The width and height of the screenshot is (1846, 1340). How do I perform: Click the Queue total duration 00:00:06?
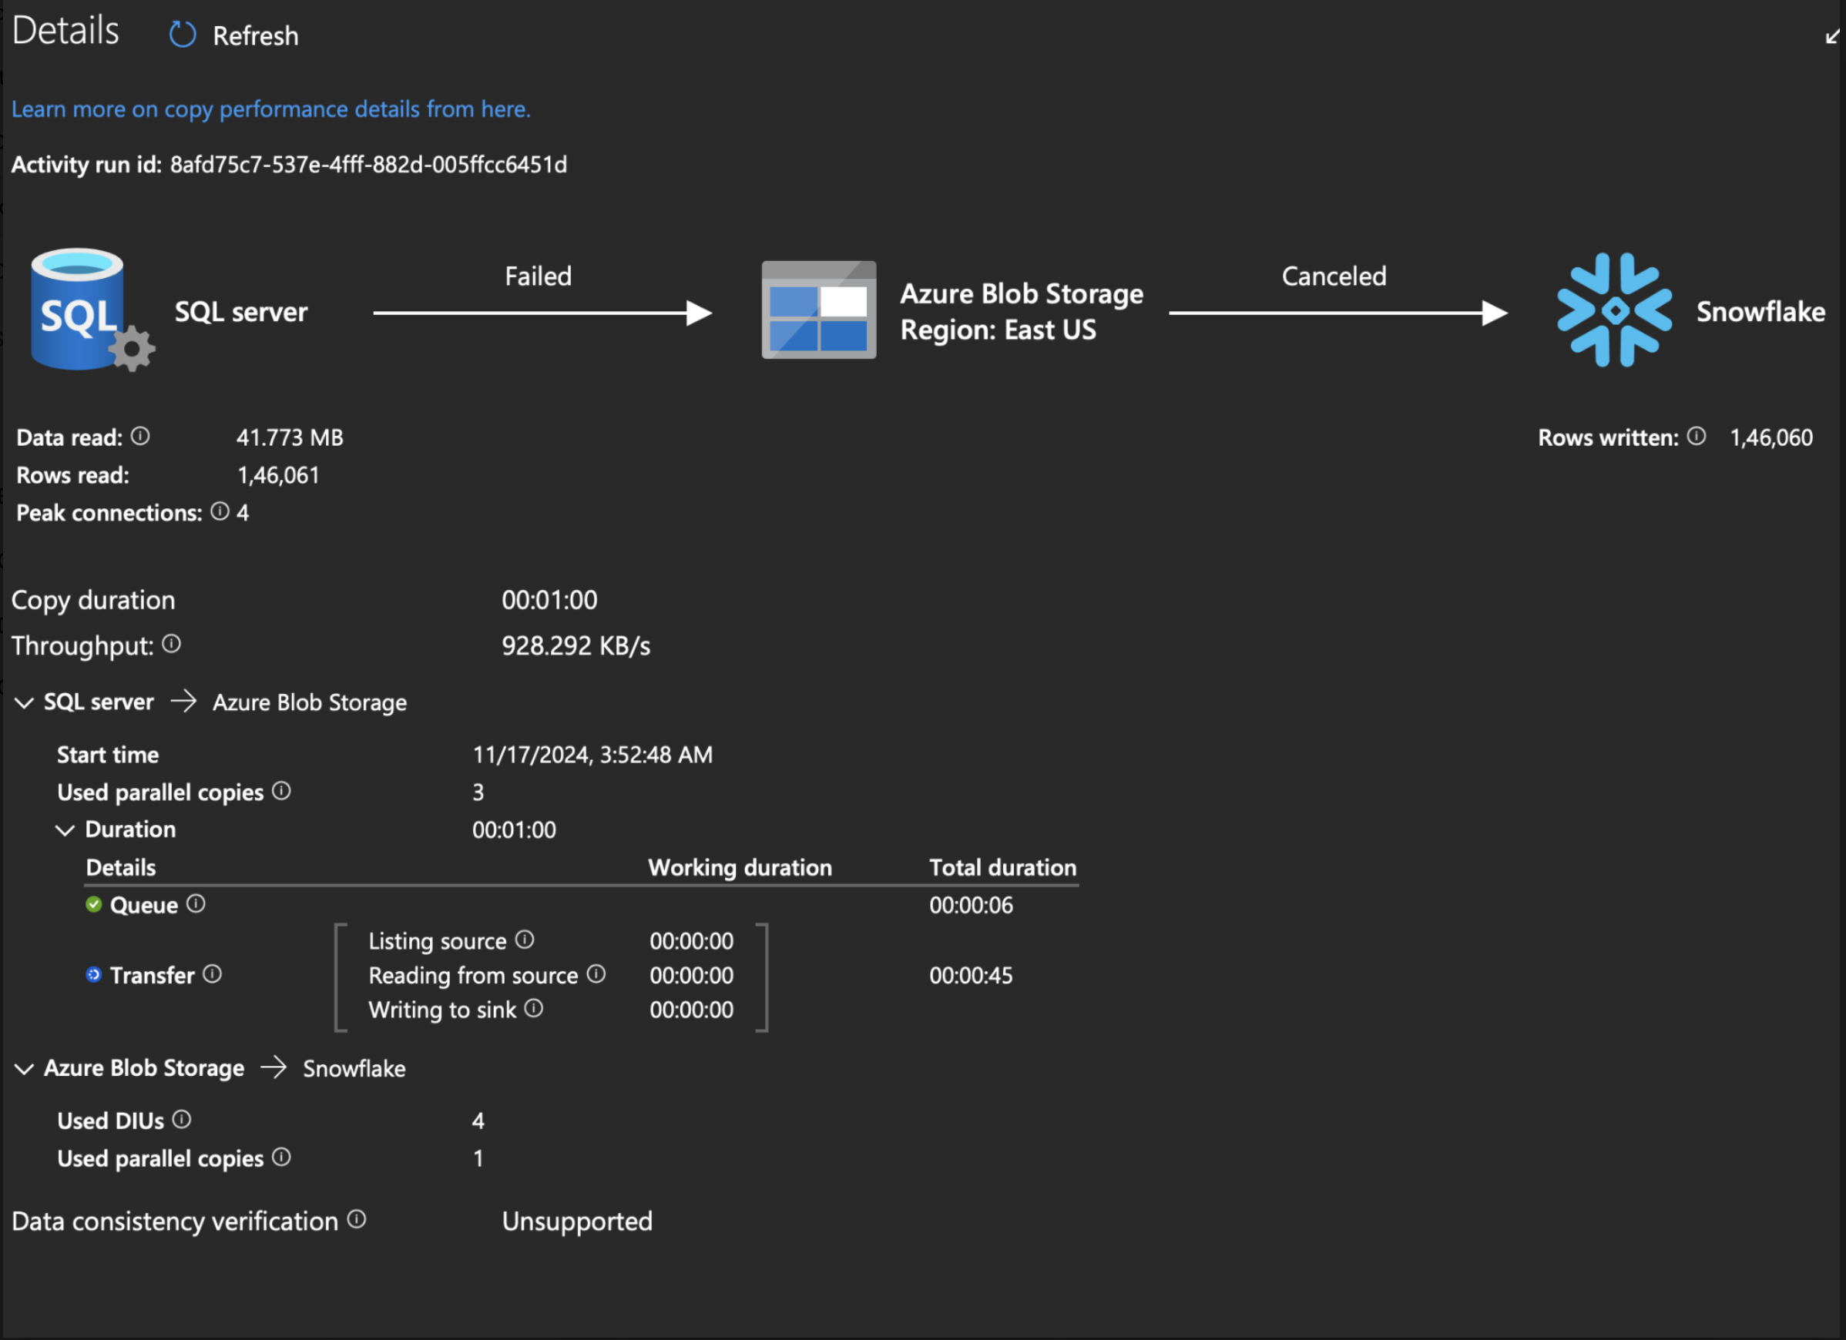pos(971,905)
